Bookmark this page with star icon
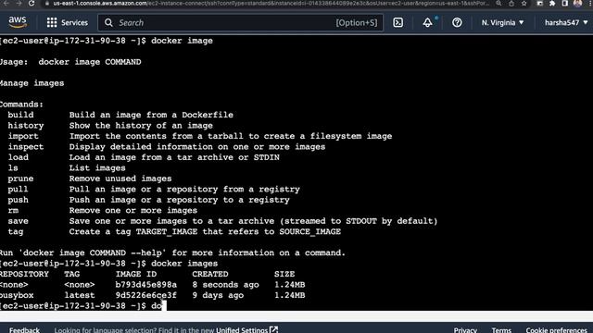593x333 pixels. click(x=524, y=4)
